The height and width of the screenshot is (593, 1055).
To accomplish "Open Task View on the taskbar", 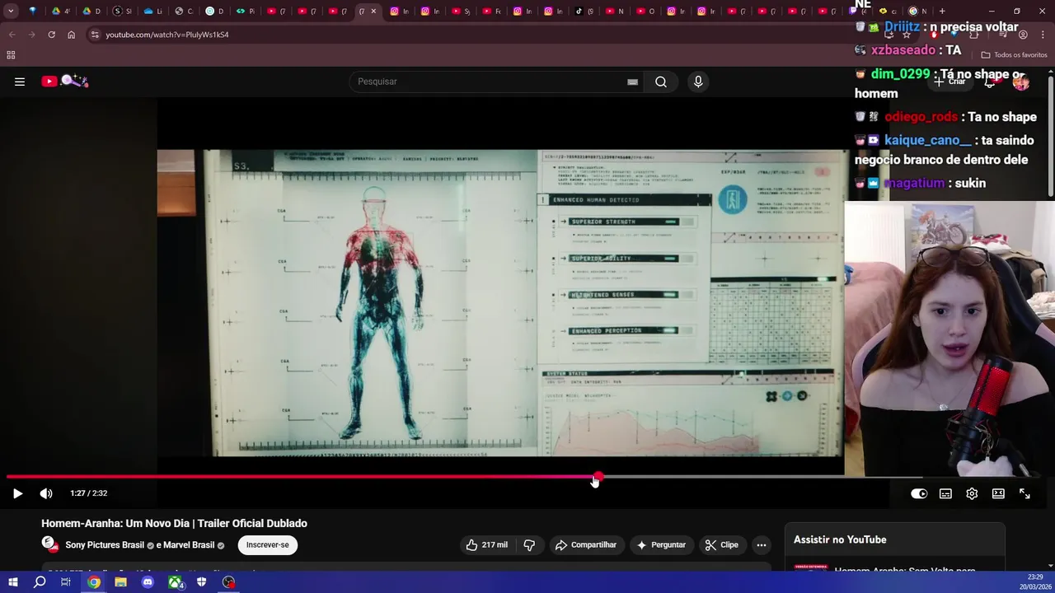I will click(66, 582).
